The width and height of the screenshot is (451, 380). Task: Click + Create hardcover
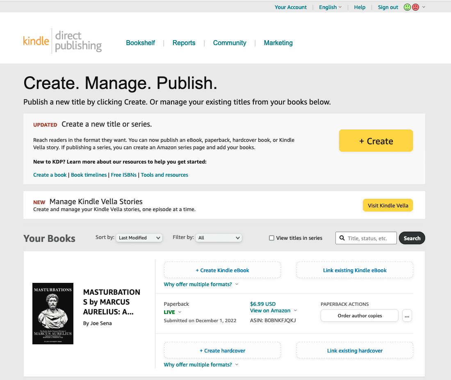pyautogui.click(x=222, y=350)
